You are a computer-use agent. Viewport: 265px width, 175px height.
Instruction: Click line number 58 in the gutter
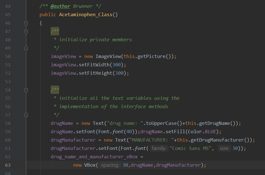(8, 123)
